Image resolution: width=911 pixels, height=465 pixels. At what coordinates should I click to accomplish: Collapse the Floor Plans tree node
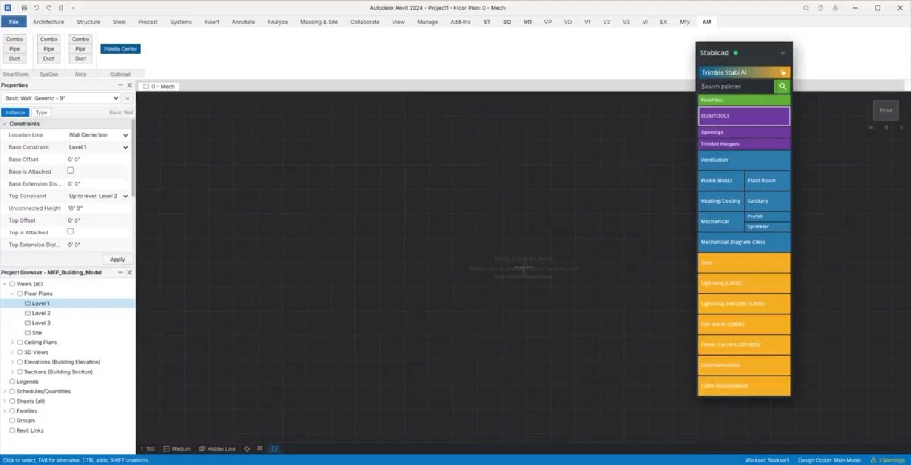[x=13, y=294]
